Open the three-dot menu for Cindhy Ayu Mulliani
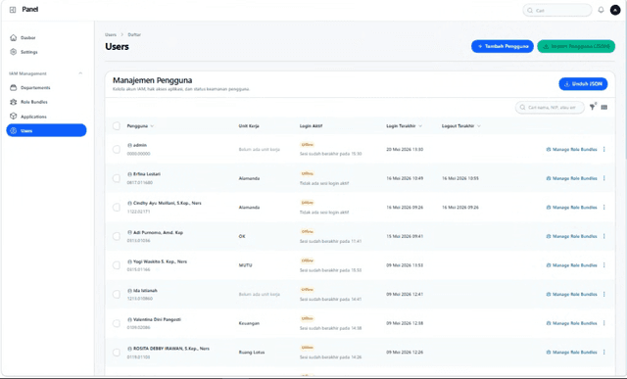 tap(603, 207)
